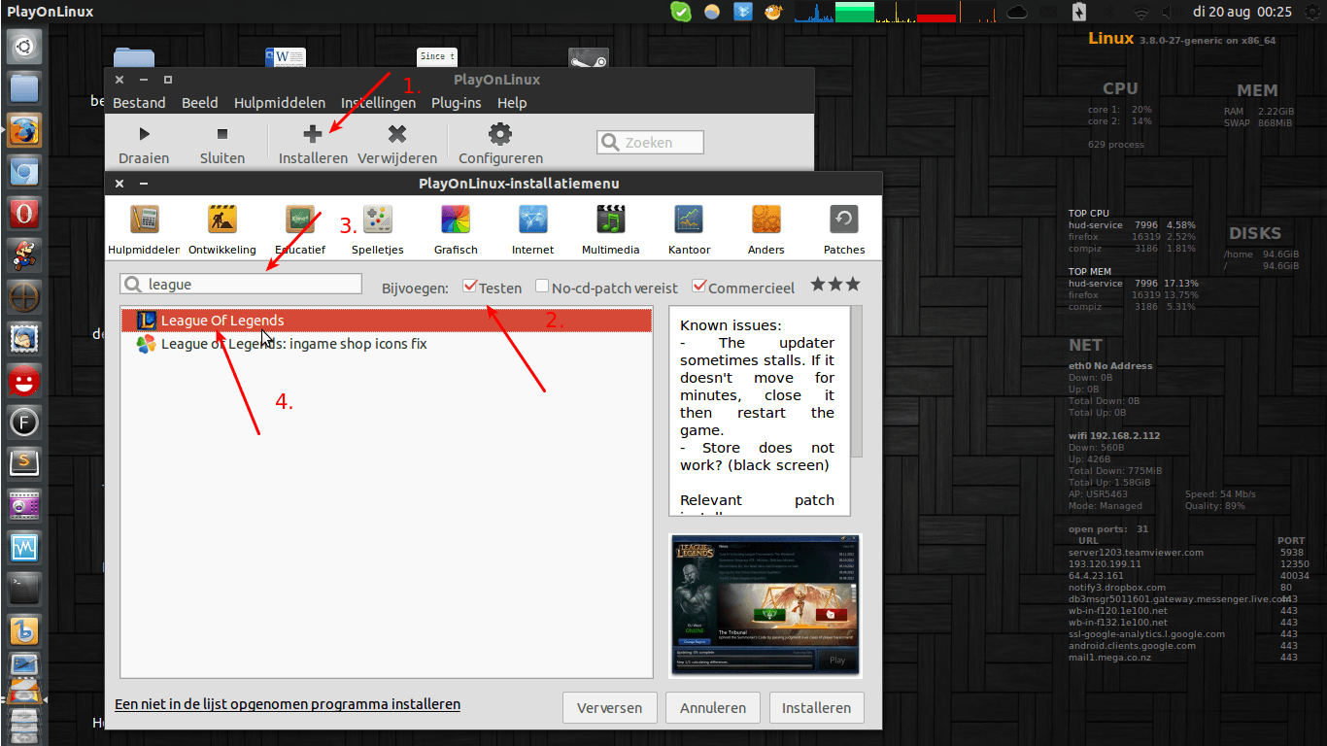The image size is (1327, 746).
Task: Open Ubuntu Dash from launcher
Action: 24,47
